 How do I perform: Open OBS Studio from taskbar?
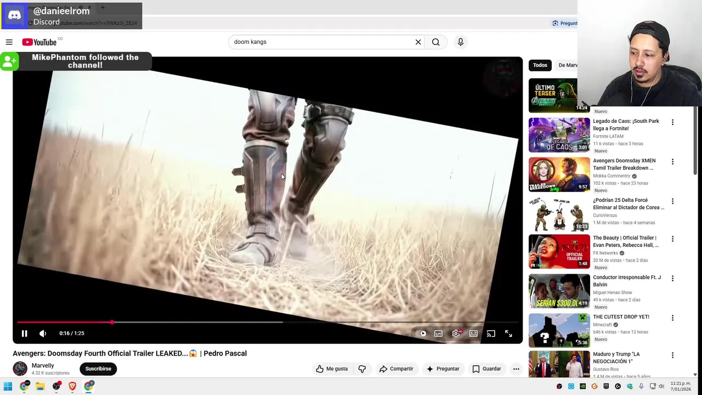pos(56,386)
